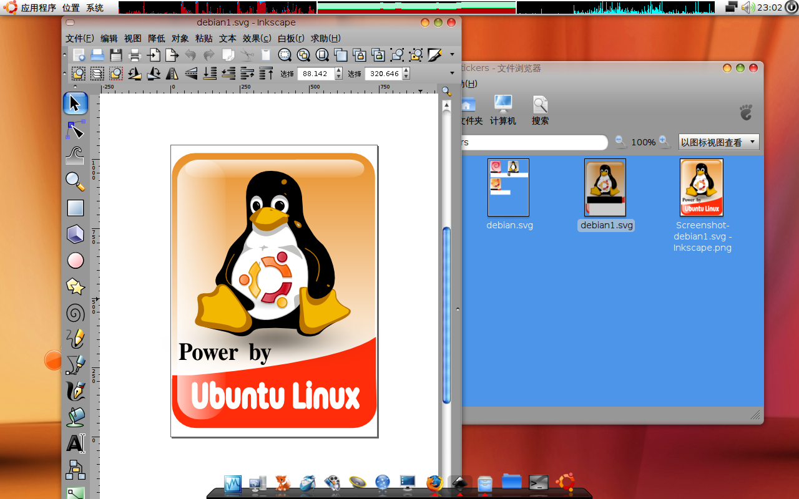Click 计算机 button in file browser
The image size is (799, 499).
[503, 110]
